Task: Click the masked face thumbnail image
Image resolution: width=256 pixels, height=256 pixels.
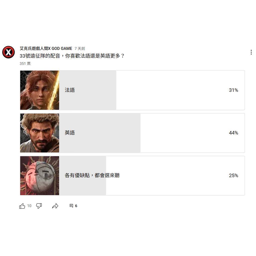Action: 40,176
